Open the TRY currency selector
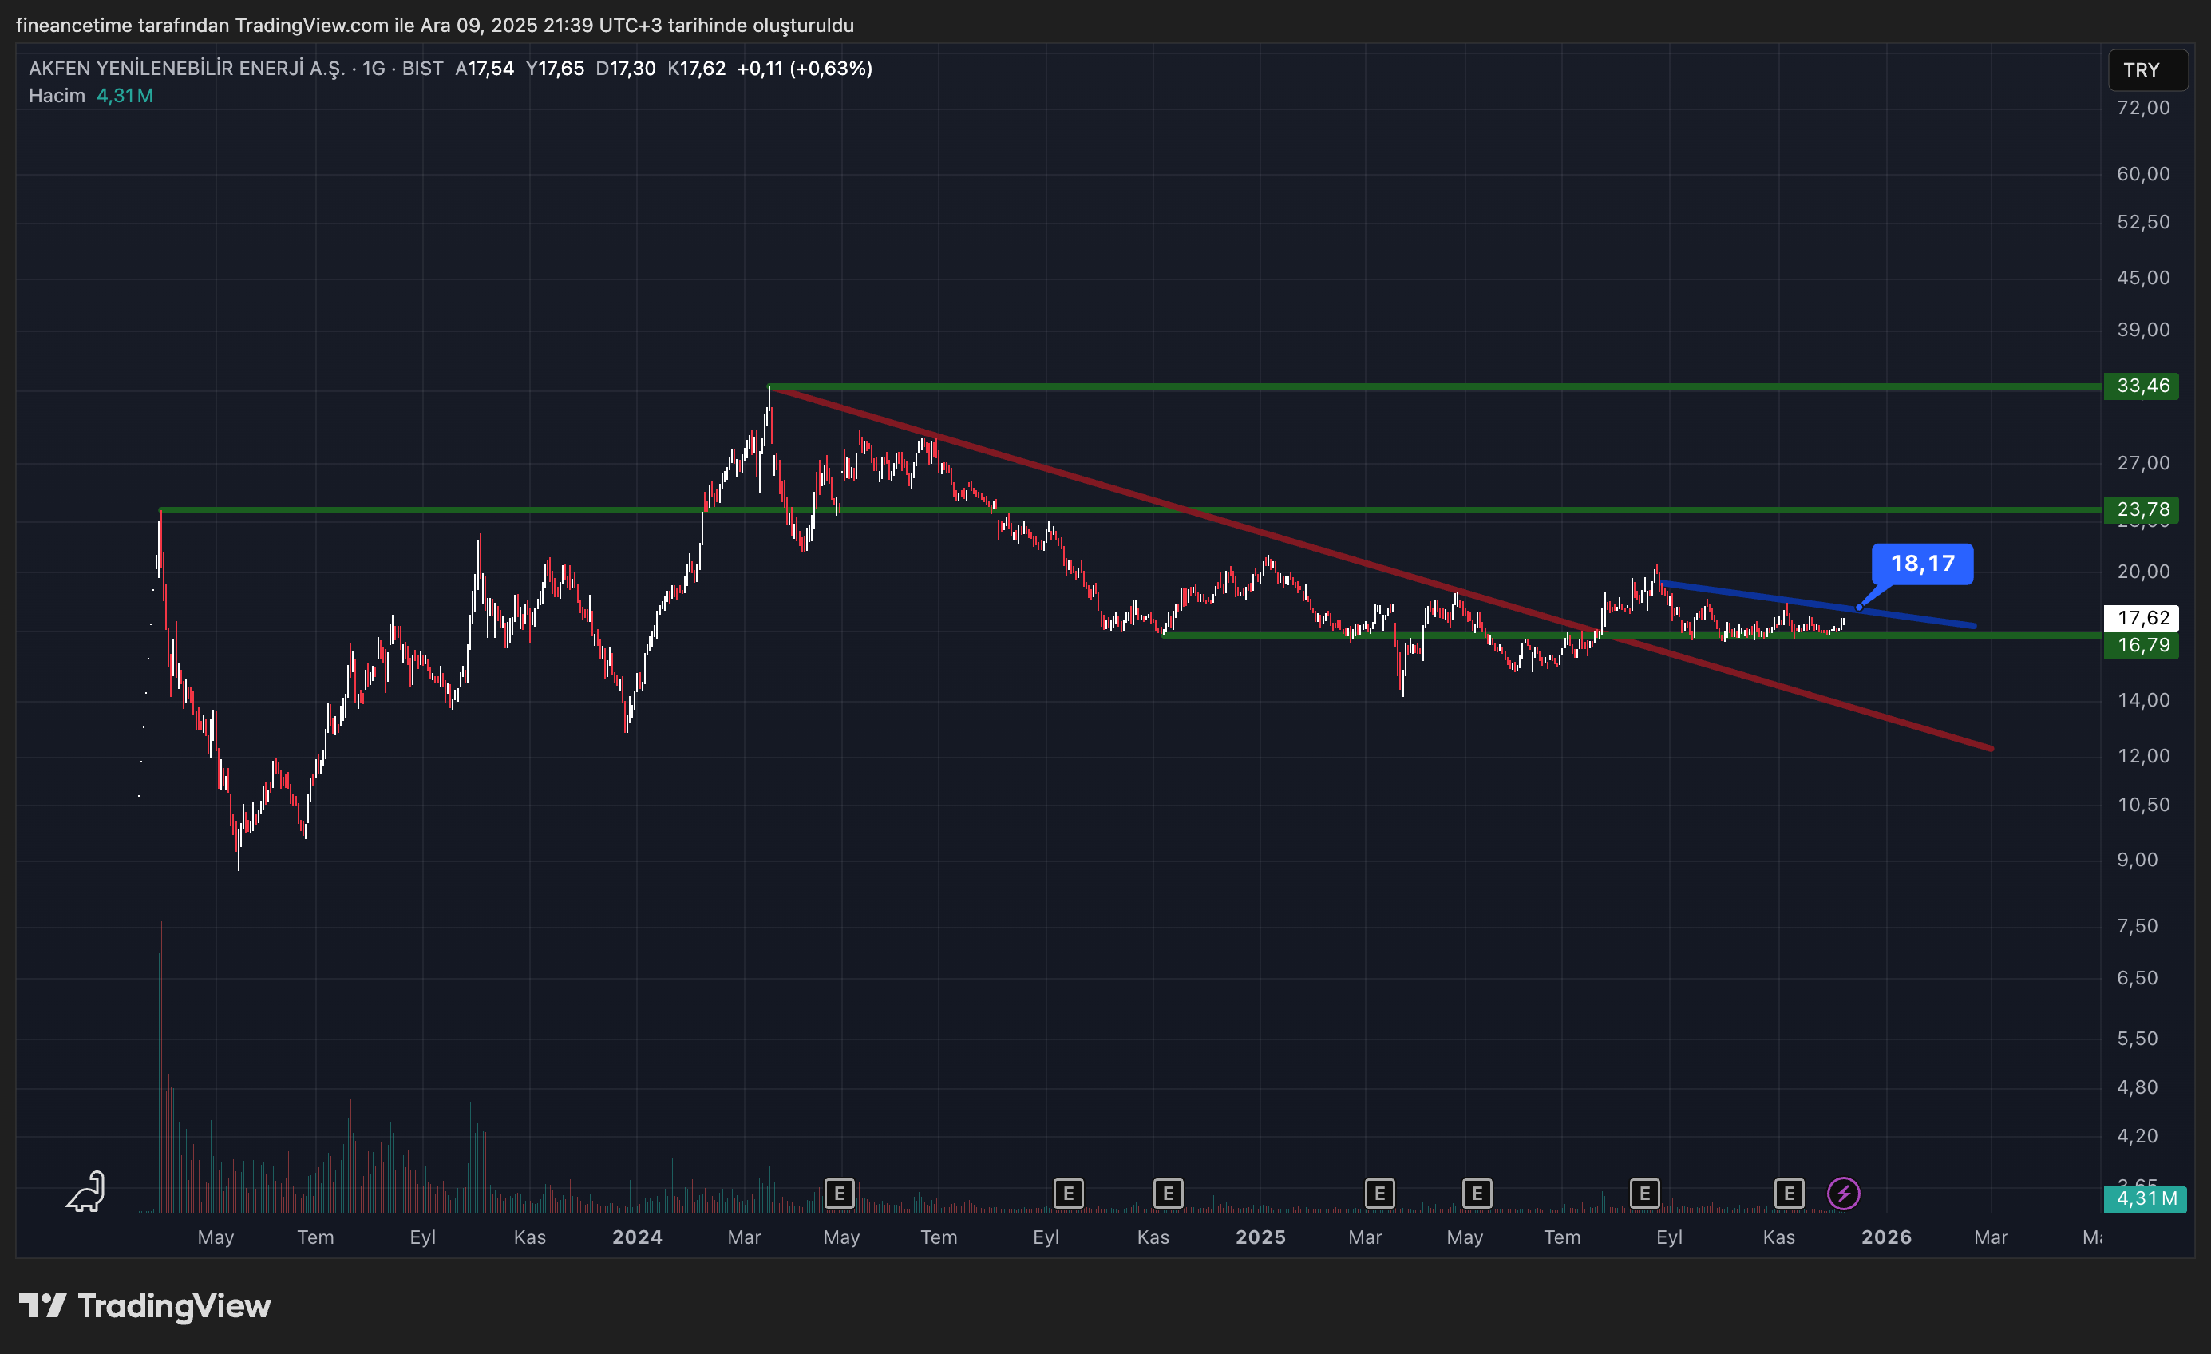Image resolution: width=2211 pixels, height=1354 pixels. click(2146, 70)
